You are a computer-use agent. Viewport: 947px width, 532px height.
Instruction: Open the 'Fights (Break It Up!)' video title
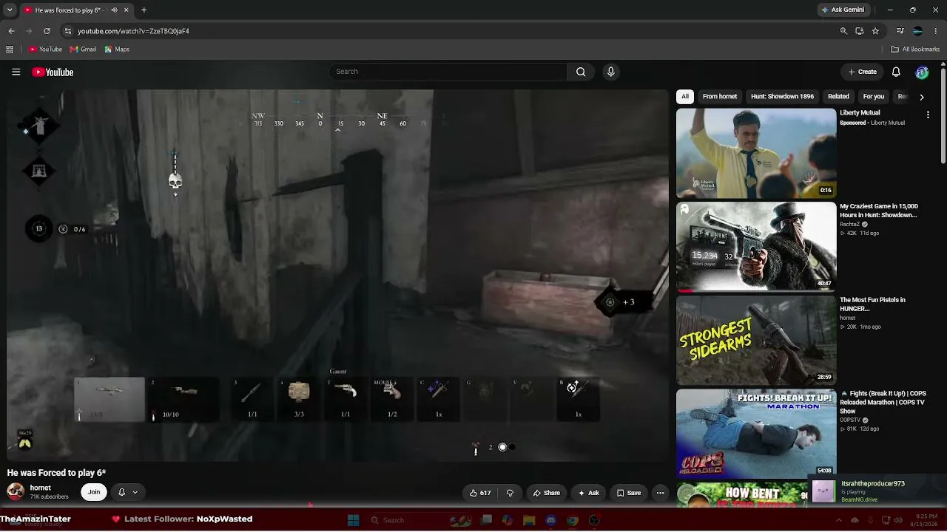pos(882,403)
